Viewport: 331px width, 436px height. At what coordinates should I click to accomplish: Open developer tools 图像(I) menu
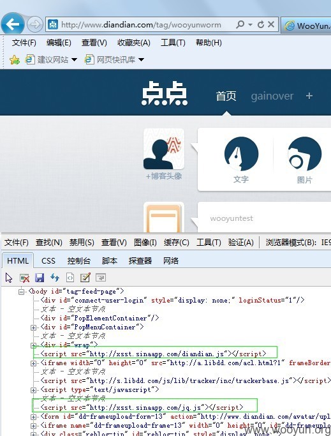tap(145, 243)
